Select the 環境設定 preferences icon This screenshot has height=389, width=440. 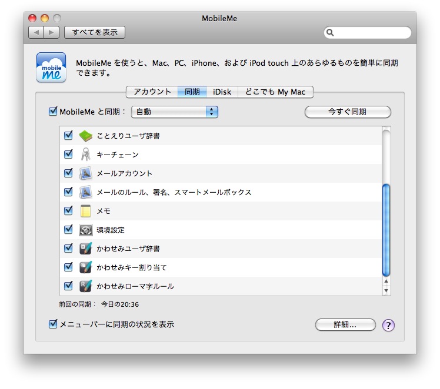pos(86,230)
